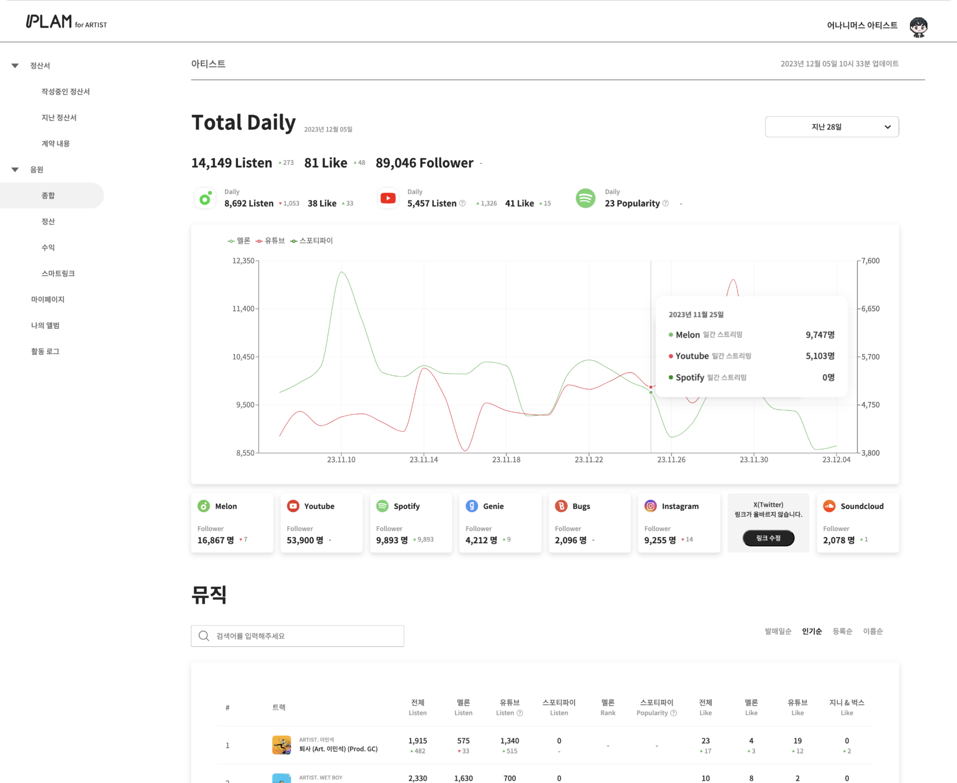Select 정산 under 음원 in sidebar
This screenshot has width=957, height=783.
pyautogui.click(x=48, y=221)
